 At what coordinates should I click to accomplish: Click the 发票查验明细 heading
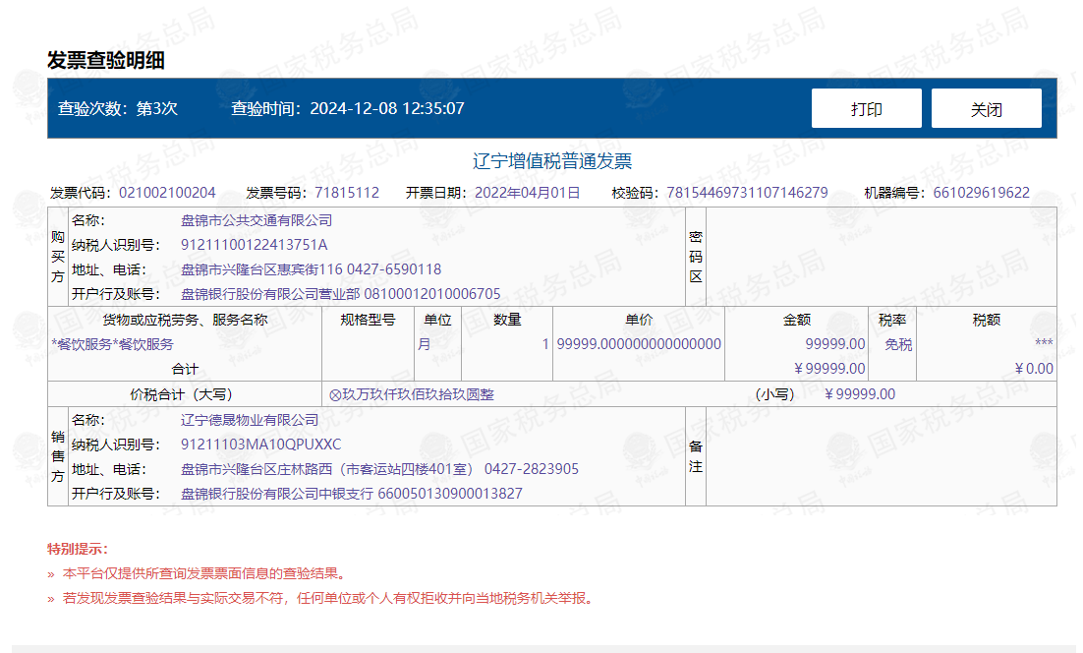click(106, 60)
